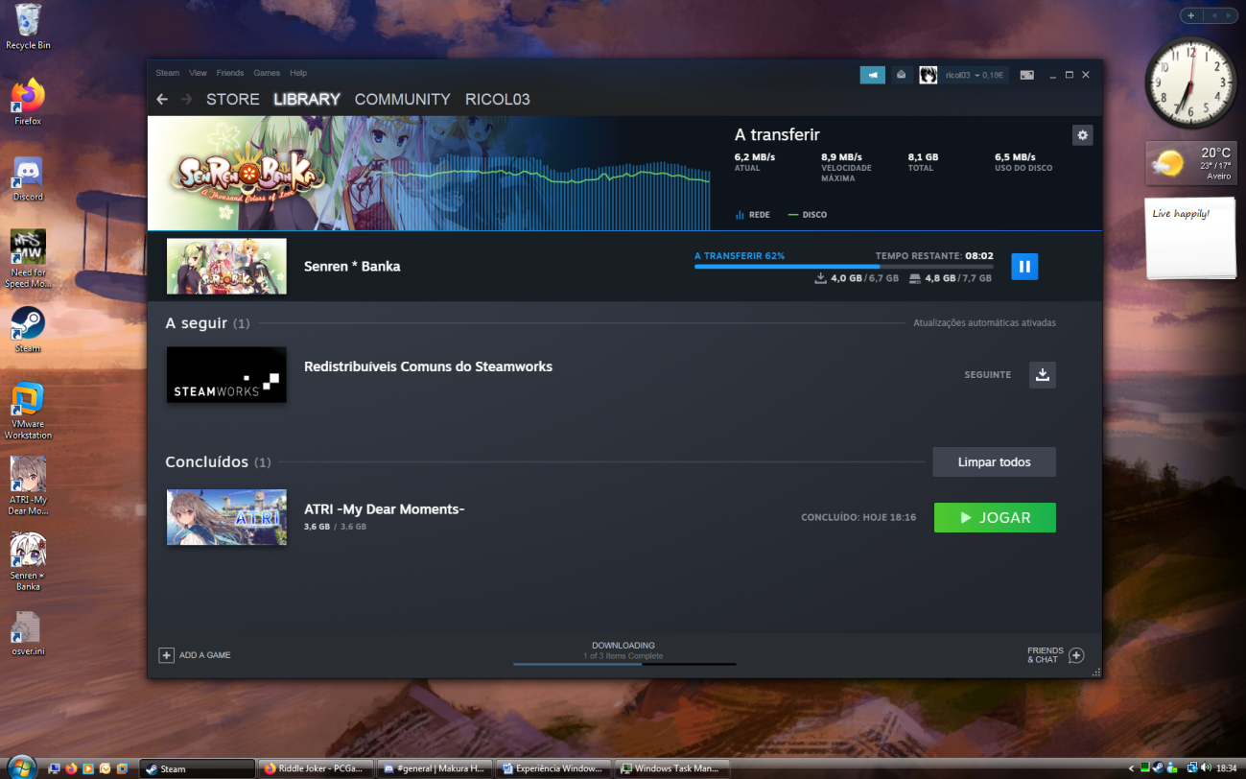Click the REDE graph legend

753,215
